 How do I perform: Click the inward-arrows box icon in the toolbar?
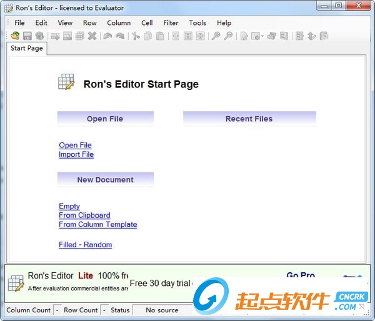(200, 36)
